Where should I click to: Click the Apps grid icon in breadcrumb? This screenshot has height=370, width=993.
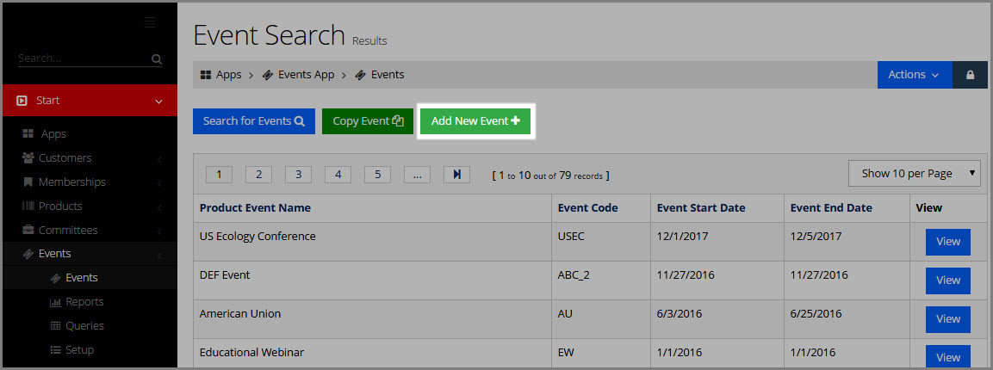tap(205, 75)
